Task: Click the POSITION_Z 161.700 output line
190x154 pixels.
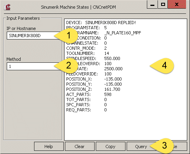Action: (93, 89)
